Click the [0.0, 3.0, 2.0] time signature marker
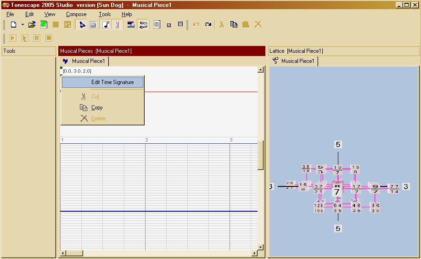The width and height of the screenshot is (421, 259). [x=77, y=71]
